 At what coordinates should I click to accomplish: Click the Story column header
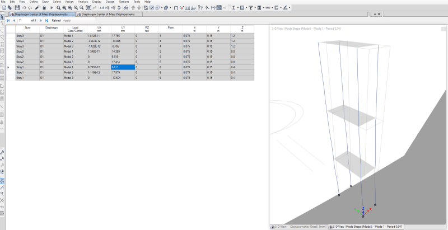[27, 29]
